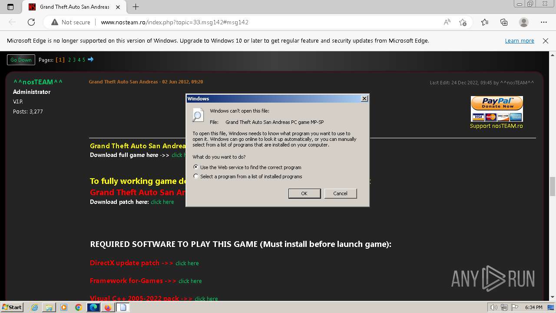The width and height of the screenshot is (556, 313).
Task: Click the Not secure site info indicator
Action: 71,22
